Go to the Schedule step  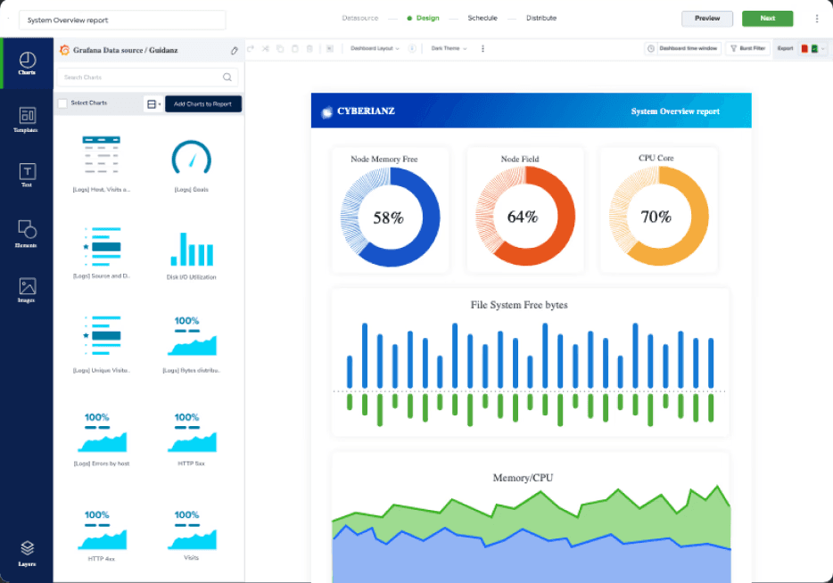pyautogui.click(x=482, y=18)
